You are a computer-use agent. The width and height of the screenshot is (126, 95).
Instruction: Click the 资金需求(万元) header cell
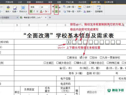pos(66,89)
